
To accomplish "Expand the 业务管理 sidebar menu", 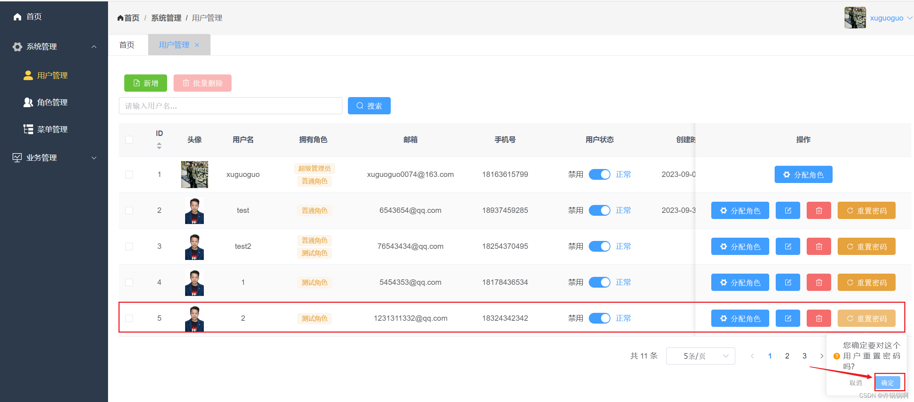I will 54,157.
